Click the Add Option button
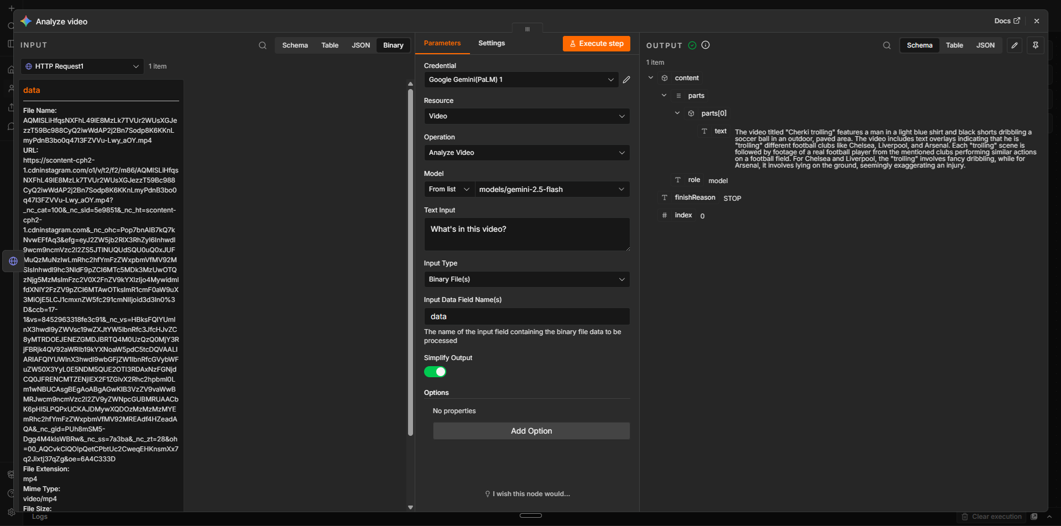The width and height of the screenshot is (1061, 526). 531,431
